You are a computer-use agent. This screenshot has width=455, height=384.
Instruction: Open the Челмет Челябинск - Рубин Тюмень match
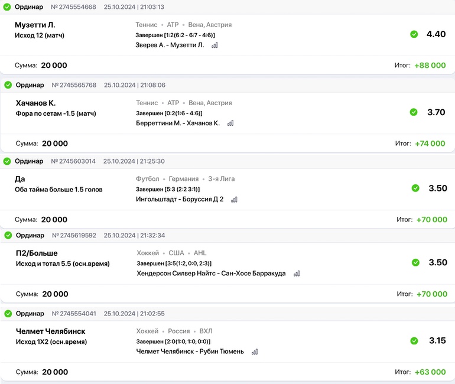(x=190, y=352)
